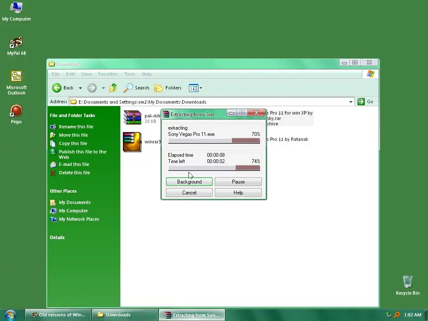Choose Delete this file
This screenshot has width=428, height=321.
pyautogui.click(x=74, y=173)
